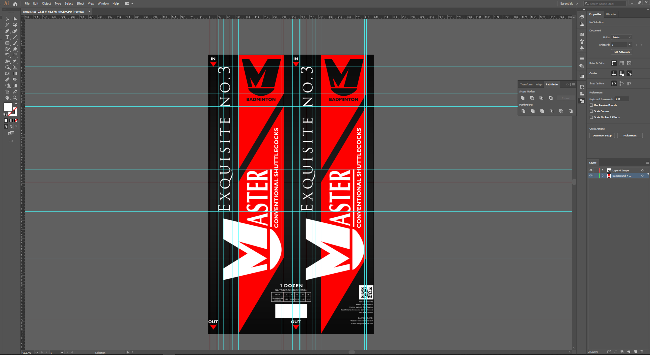Select the Selection tool

(7, 19)
